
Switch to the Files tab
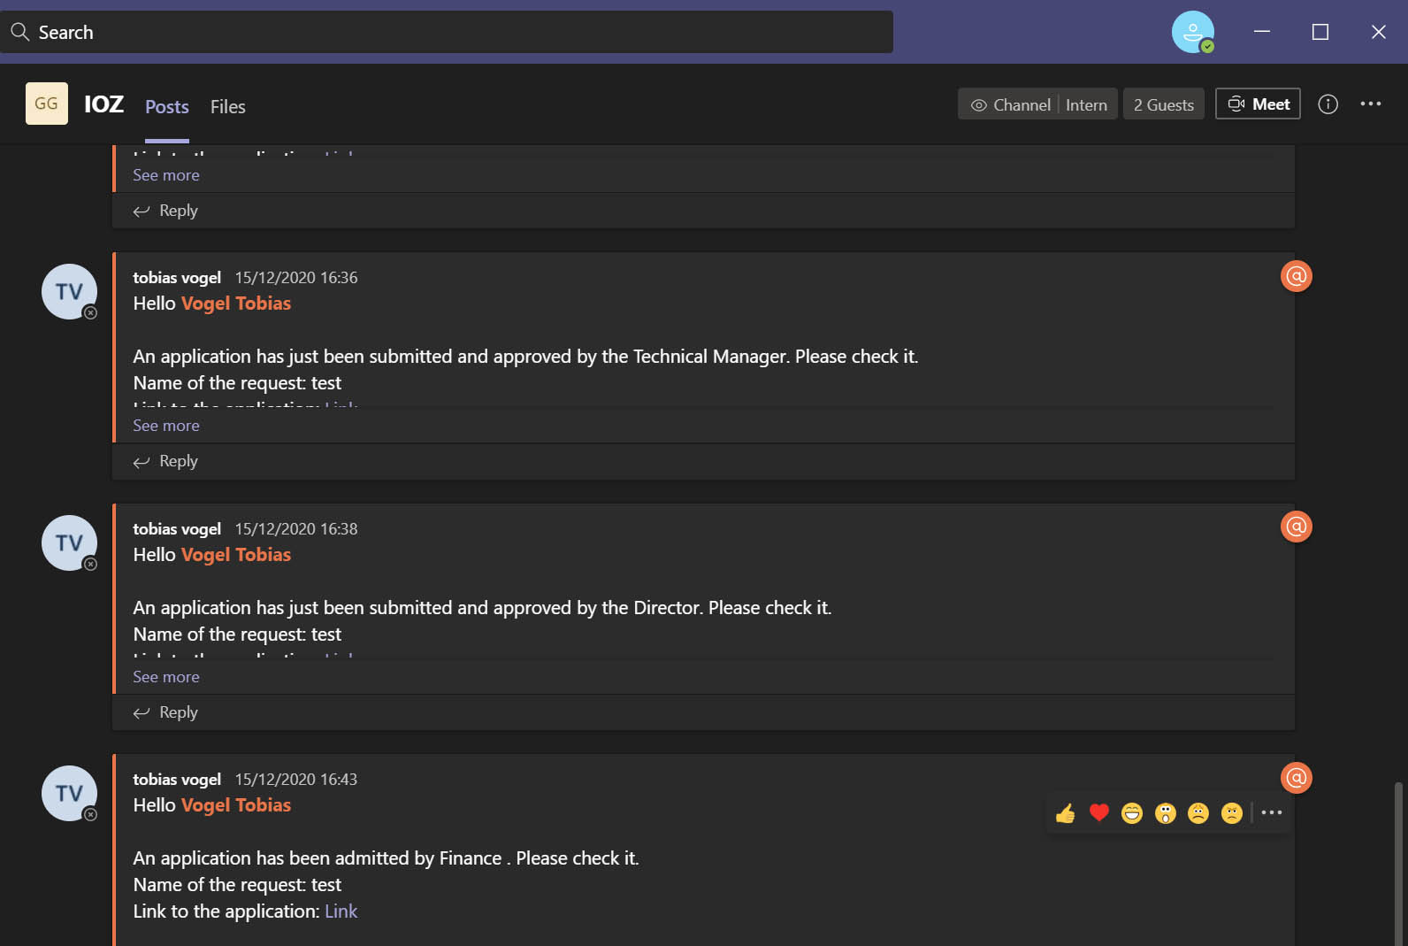(228, 107)
